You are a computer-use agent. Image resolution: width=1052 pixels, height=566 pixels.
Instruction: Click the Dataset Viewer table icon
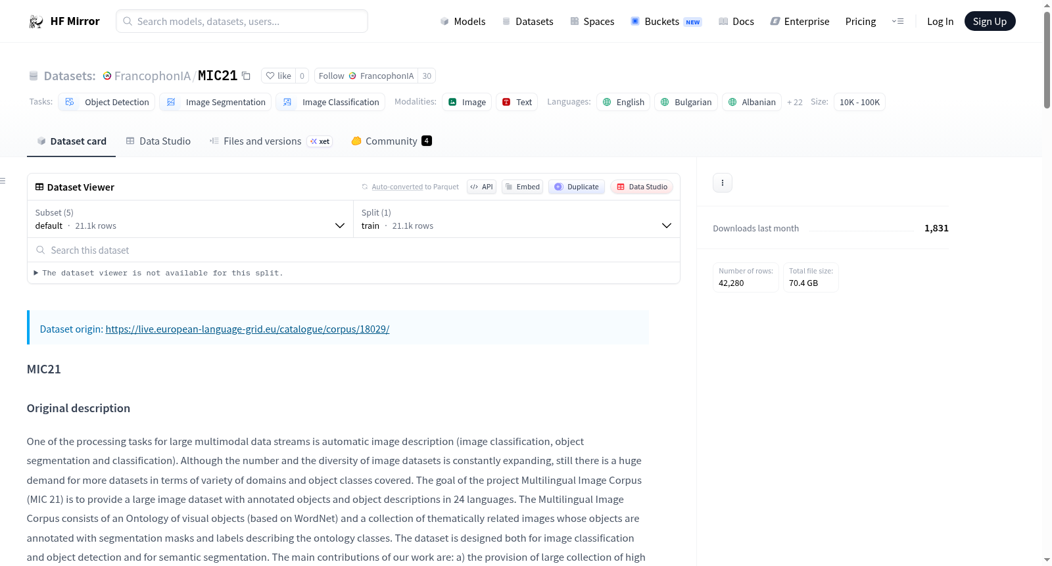39,187
